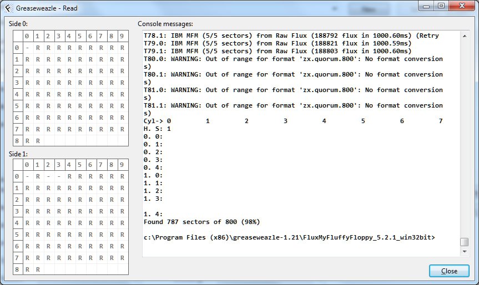Click the Side 0 track 0 dash cell
This screenshot has height=285, width=479.
(x=27, y=48)
